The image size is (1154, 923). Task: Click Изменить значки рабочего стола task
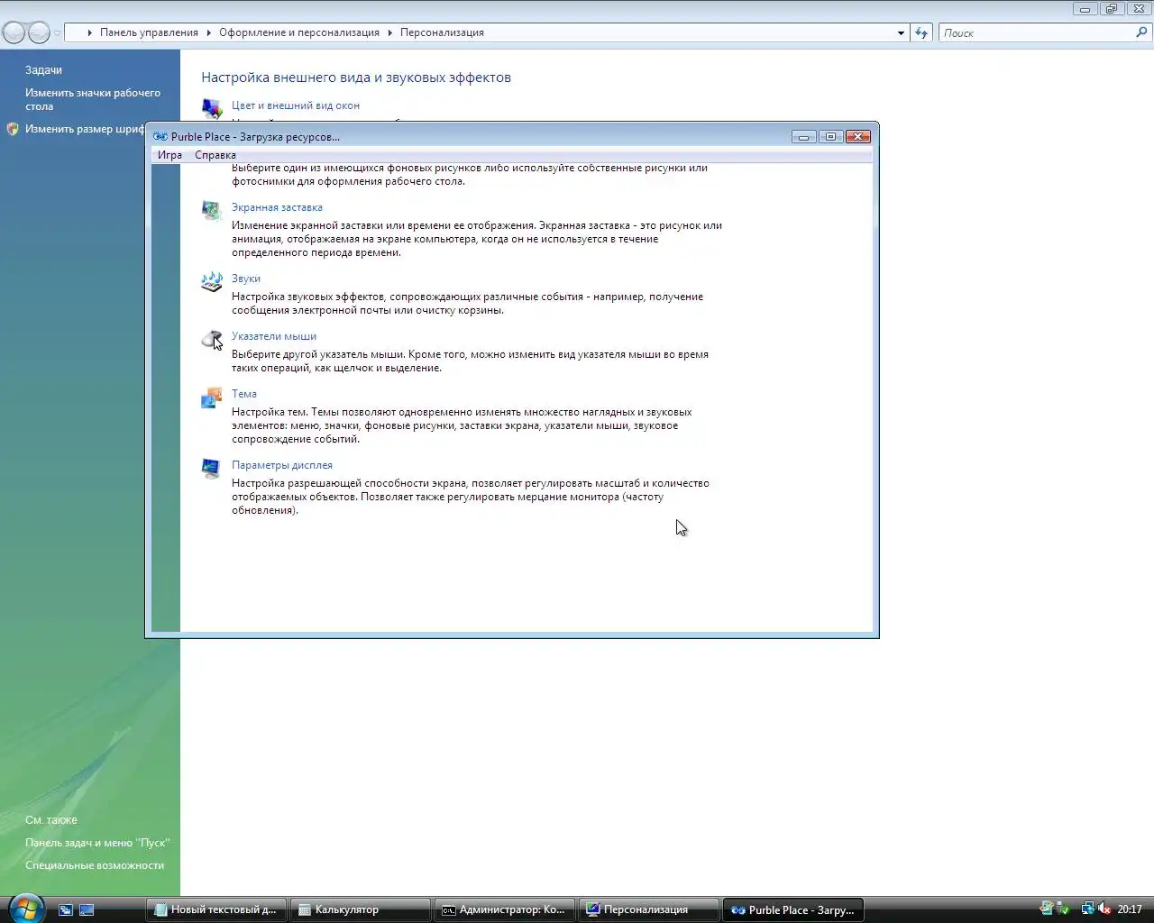pyautogui.click(x=93, y=99)
